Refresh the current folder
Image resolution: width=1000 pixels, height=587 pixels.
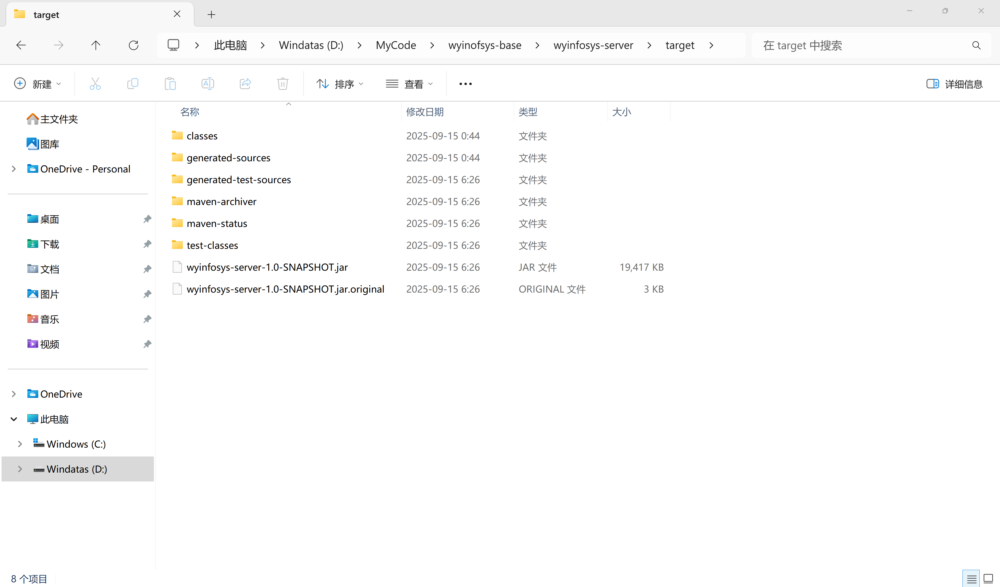133,45
